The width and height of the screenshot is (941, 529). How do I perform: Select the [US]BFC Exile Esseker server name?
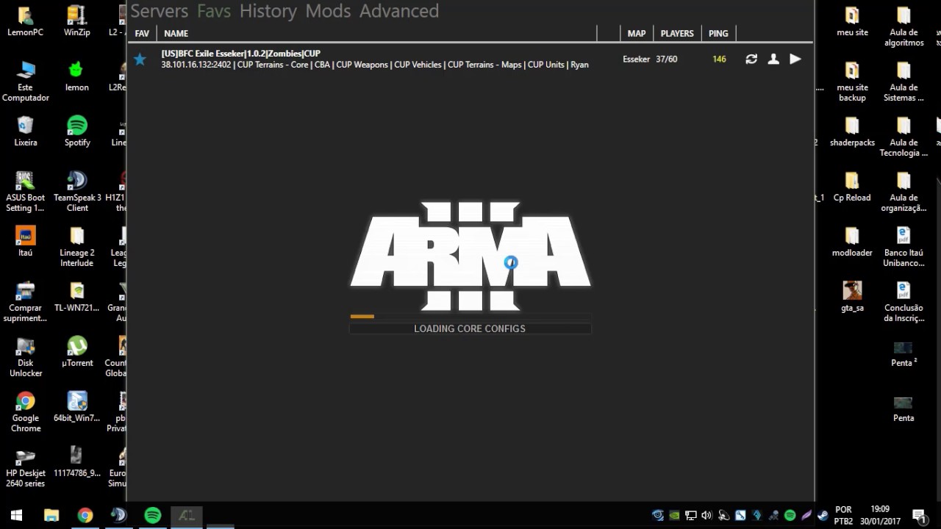241,54
